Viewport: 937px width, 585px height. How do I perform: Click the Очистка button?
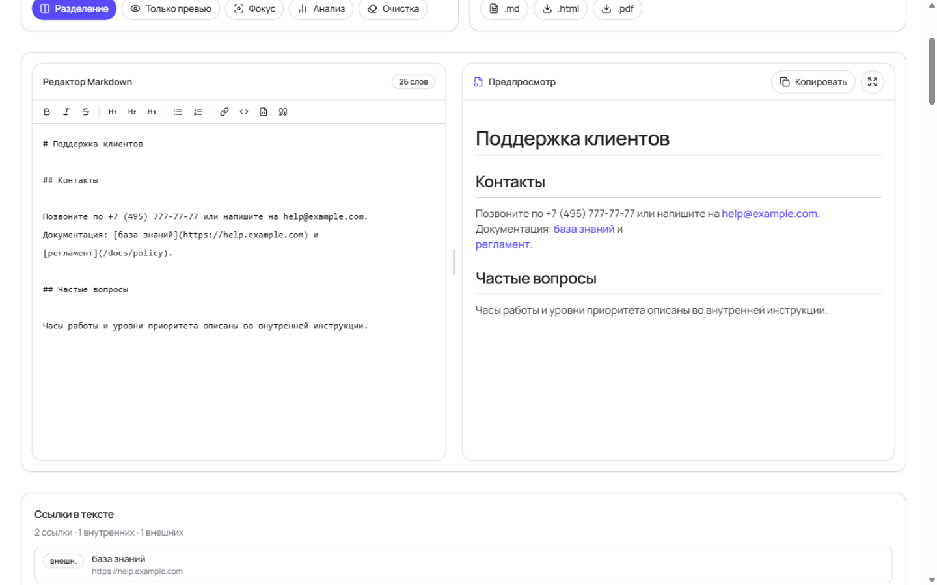coord(393,9)
